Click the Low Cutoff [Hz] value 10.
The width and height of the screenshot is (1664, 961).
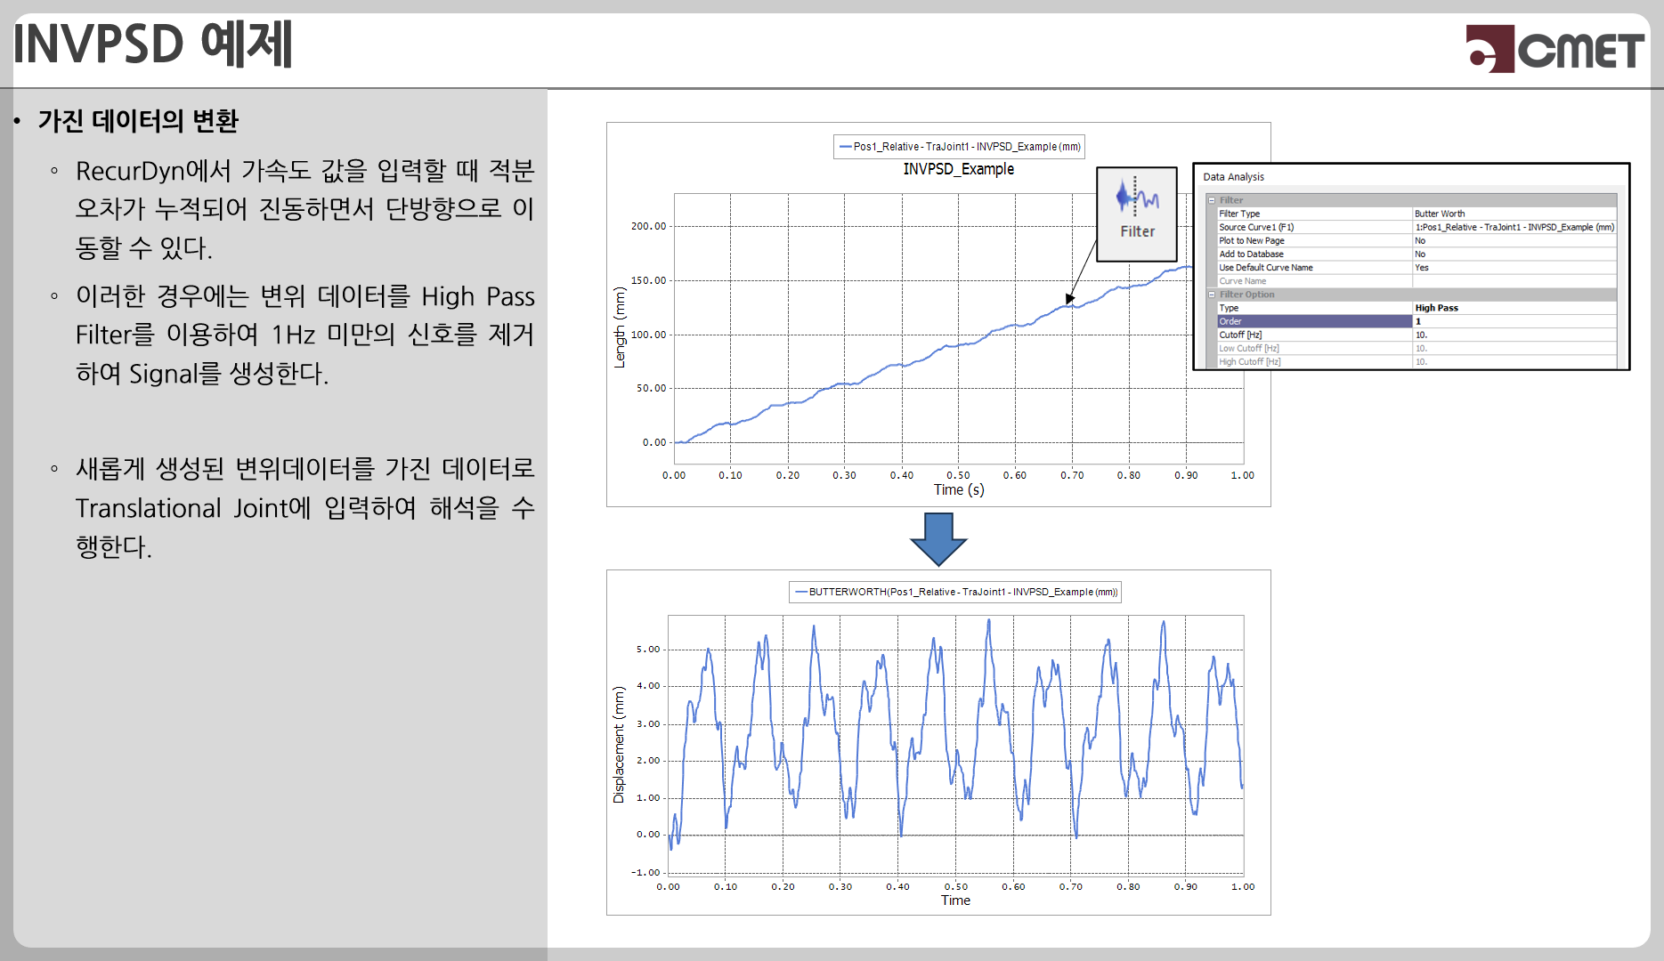point(1514,348)
